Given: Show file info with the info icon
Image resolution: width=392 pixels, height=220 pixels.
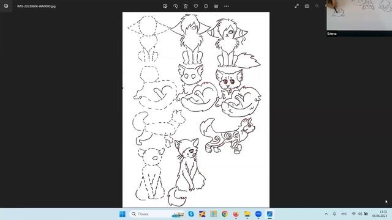Looking at the screenshot, I should [x=206, y=6].
